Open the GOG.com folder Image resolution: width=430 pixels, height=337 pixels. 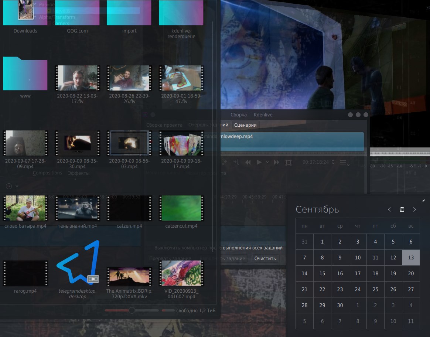pyautogui.click(x=77, y=17)
